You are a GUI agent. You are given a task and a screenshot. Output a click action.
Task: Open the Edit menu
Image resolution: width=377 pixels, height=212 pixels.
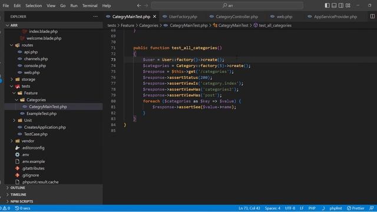[17, 5]
